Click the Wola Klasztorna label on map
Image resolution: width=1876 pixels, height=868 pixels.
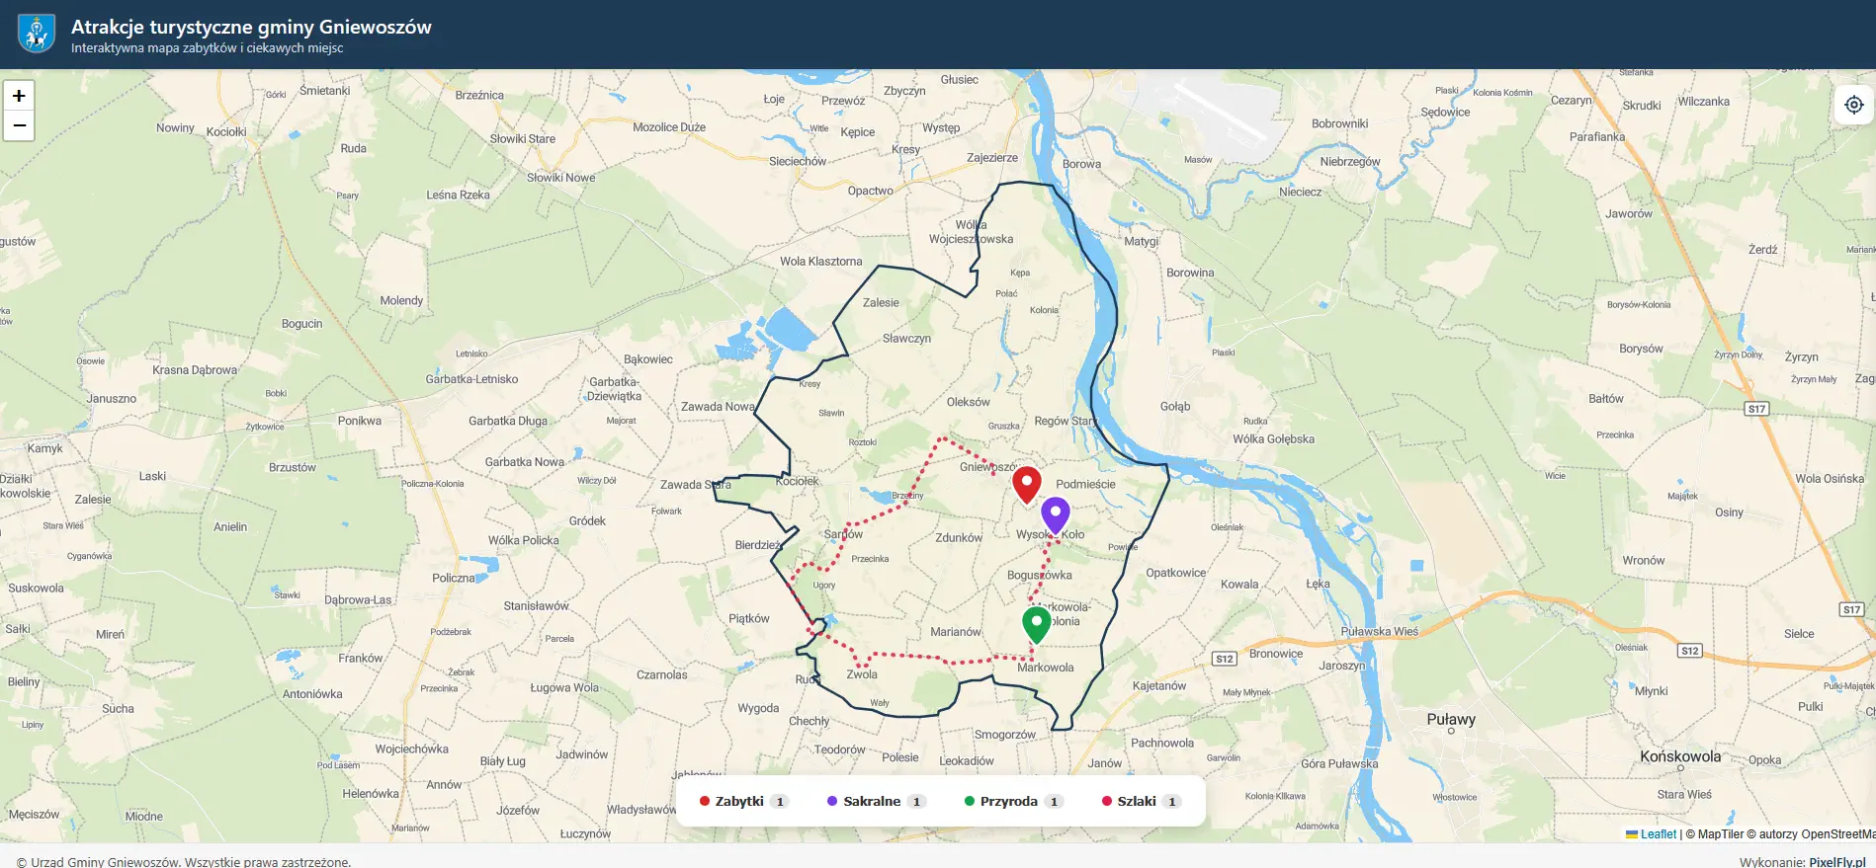(821, 261)
